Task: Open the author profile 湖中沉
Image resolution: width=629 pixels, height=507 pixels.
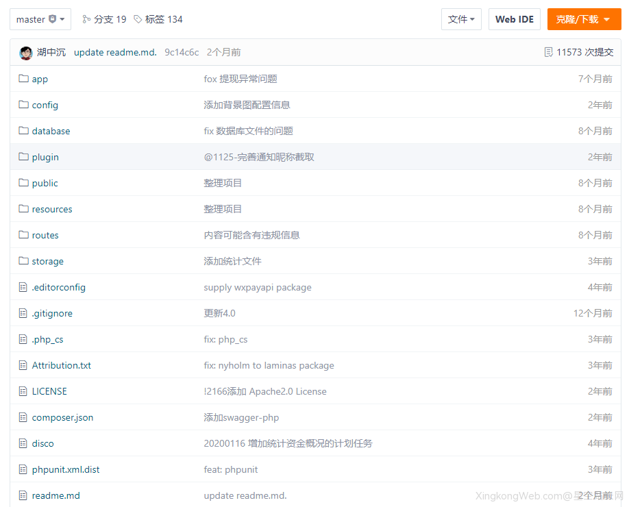Action: (51, 53)
